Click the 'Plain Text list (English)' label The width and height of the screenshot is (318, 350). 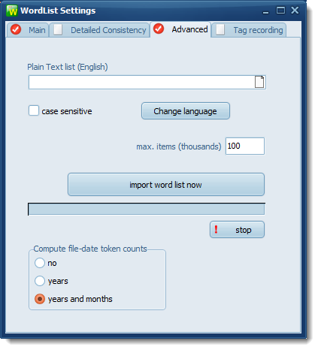tap(68, 67)
